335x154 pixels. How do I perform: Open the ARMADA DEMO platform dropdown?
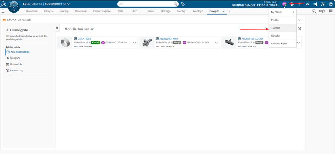(x=279, y=6)
